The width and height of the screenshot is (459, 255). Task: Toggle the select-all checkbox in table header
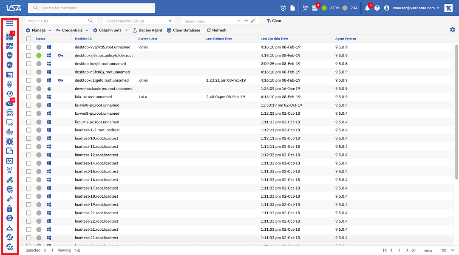[28, 39]
